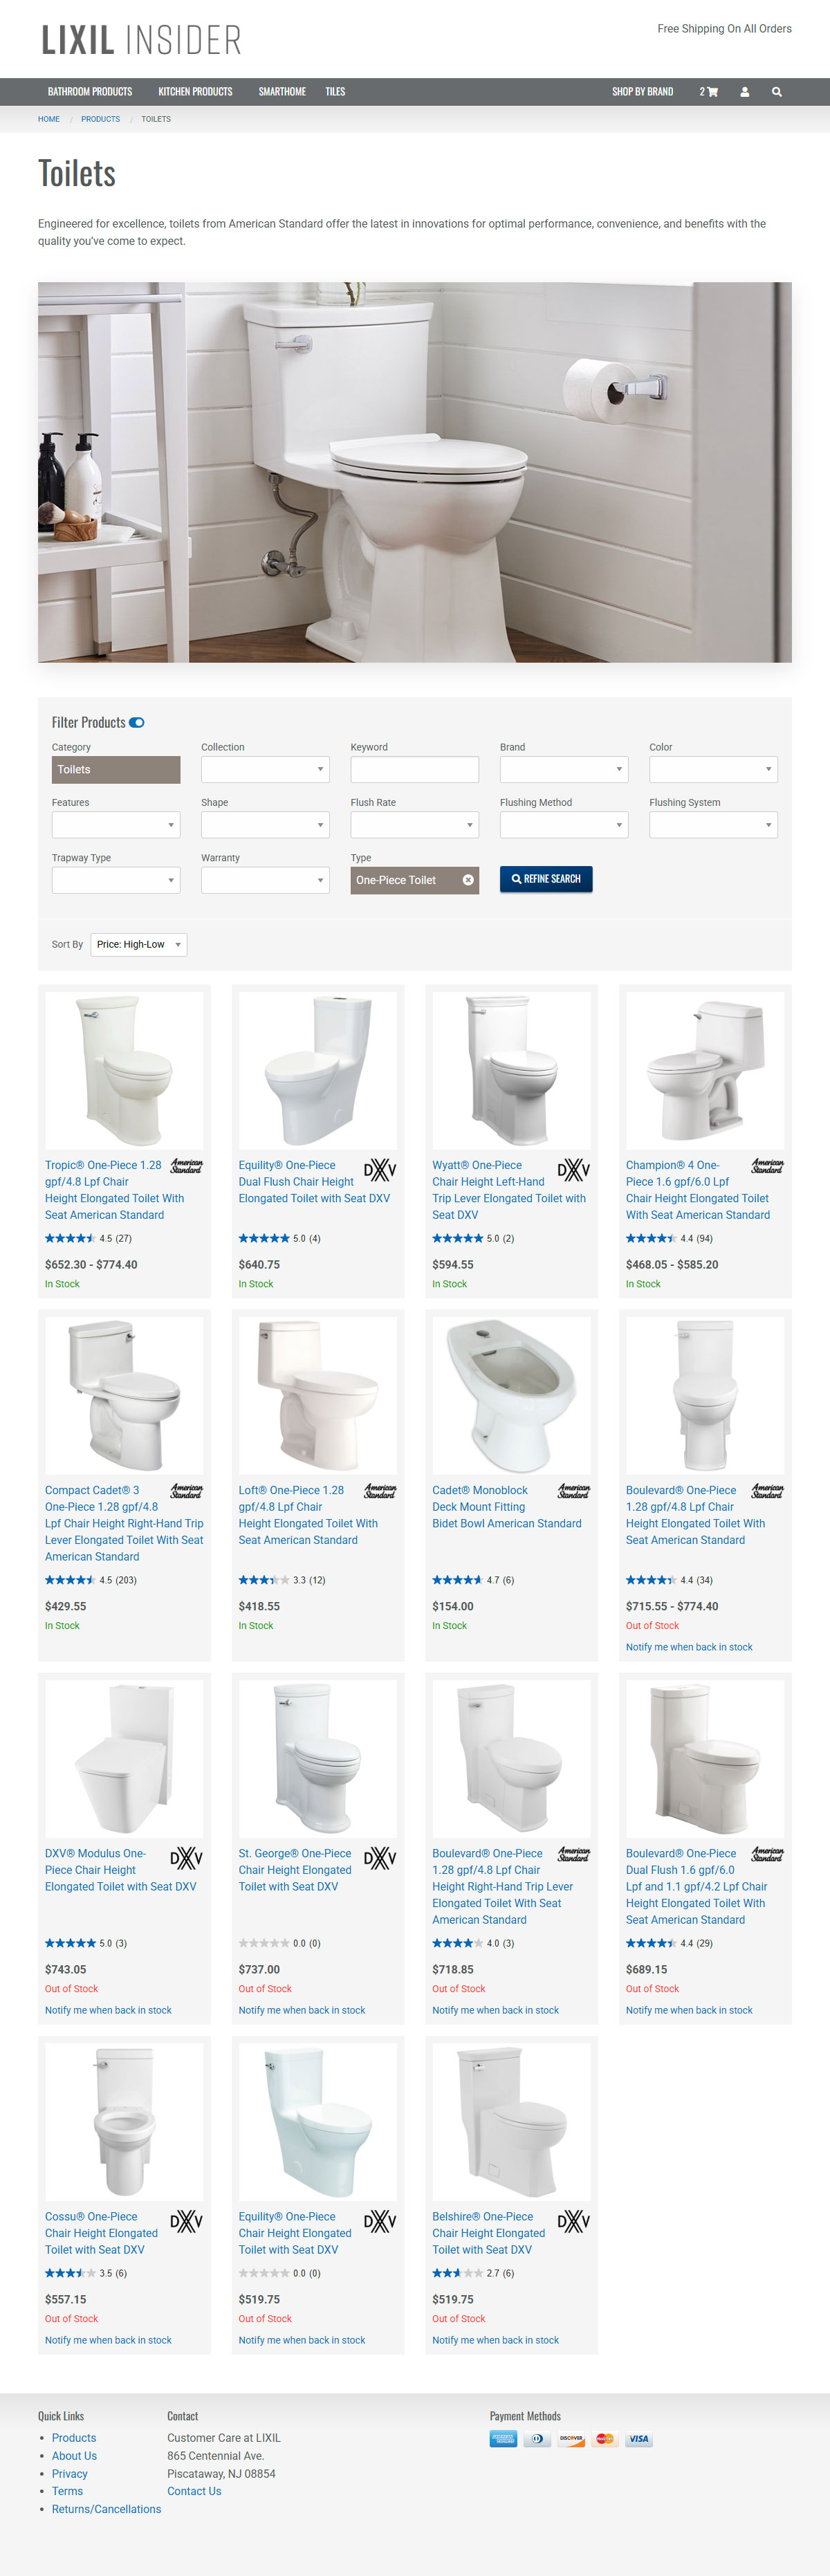Toggle the Filter Products switch
This screenshot has height=2576, width=830.
click(137, 722)
